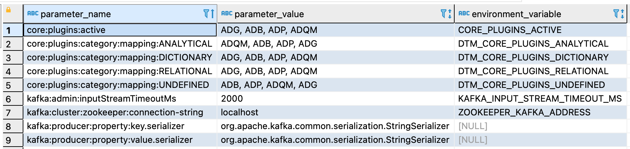630x149 pixels.
Task: Click the ABC type icon beside parameter_name
Action: click(33, 14)
